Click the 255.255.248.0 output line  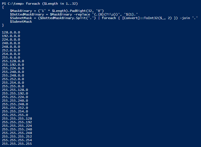15,104
